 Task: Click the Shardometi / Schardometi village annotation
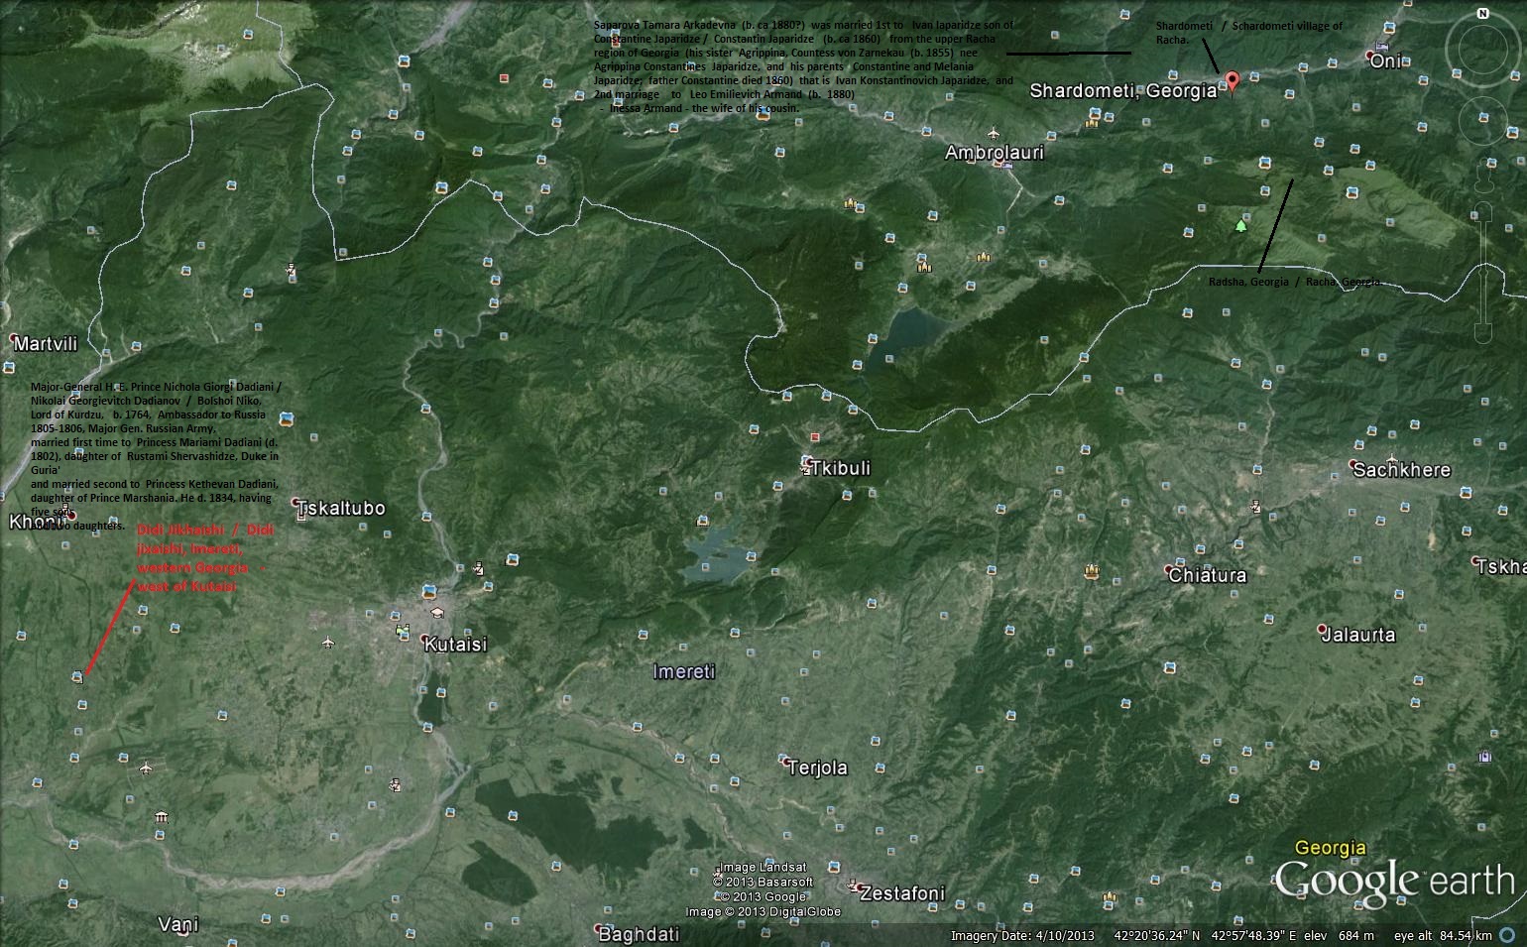(x=1248, y=33)
